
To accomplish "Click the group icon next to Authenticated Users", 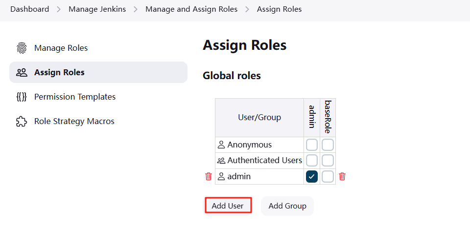I will (221, 161).
